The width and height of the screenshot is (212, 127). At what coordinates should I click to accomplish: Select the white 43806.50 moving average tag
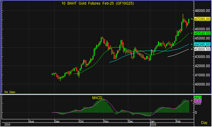(x=202, y=49)
